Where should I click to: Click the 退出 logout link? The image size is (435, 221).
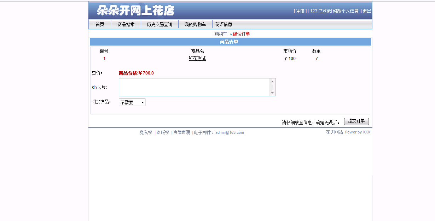pos(367,11)
